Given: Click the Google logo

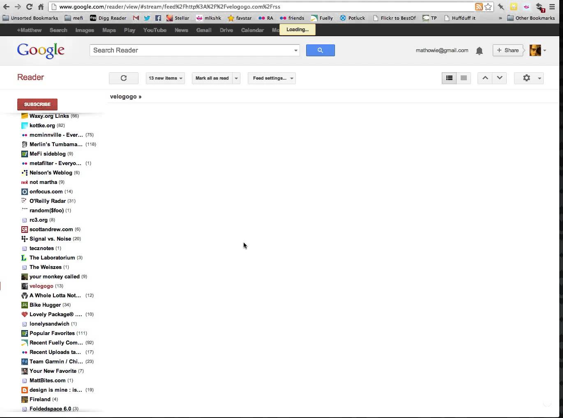Looking at the screenshot, I should (x=41, y=51).
